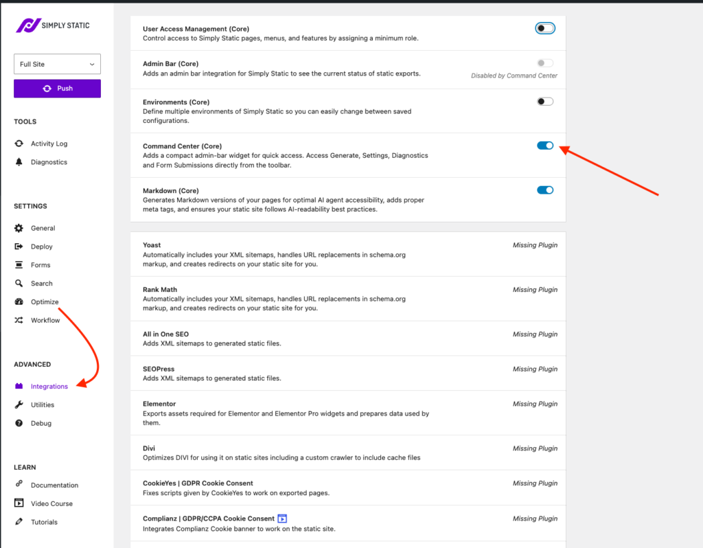Viewport: 703px width, 548px height.
Task: Enable the Environments integration
Action: (x=544, y=101)
